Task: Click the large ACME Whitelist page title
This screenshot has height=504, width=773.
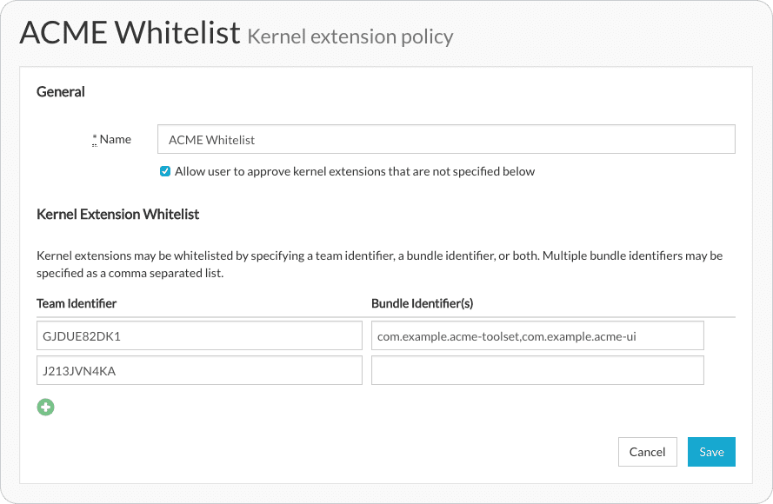Action: [130, 33]
